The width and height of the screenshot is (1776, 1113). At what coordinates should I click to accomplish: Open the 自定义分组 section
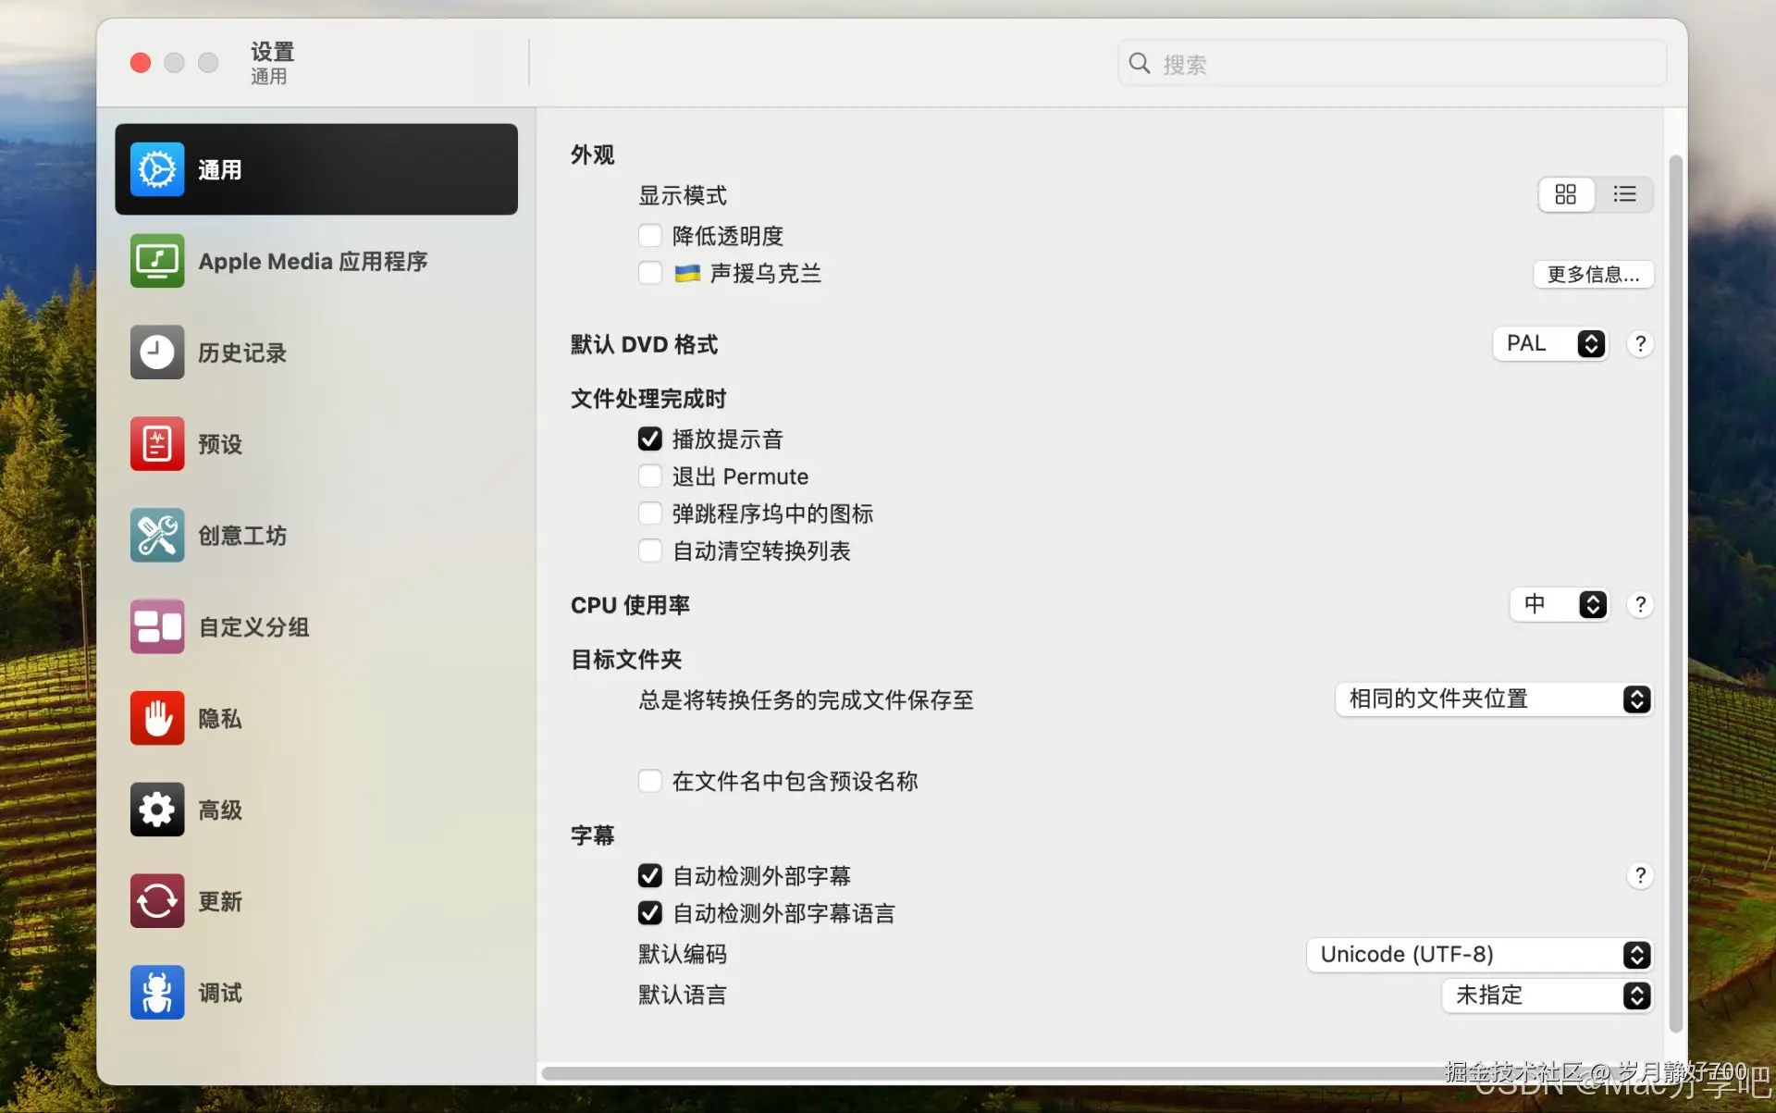(x=253, y=626)
